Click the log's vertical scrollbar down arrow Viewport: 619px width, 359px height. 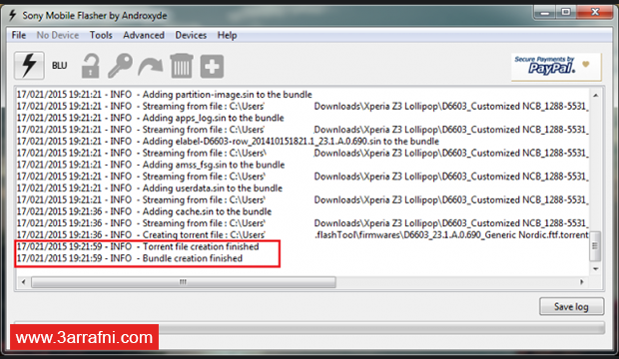[x=595, y=269]
